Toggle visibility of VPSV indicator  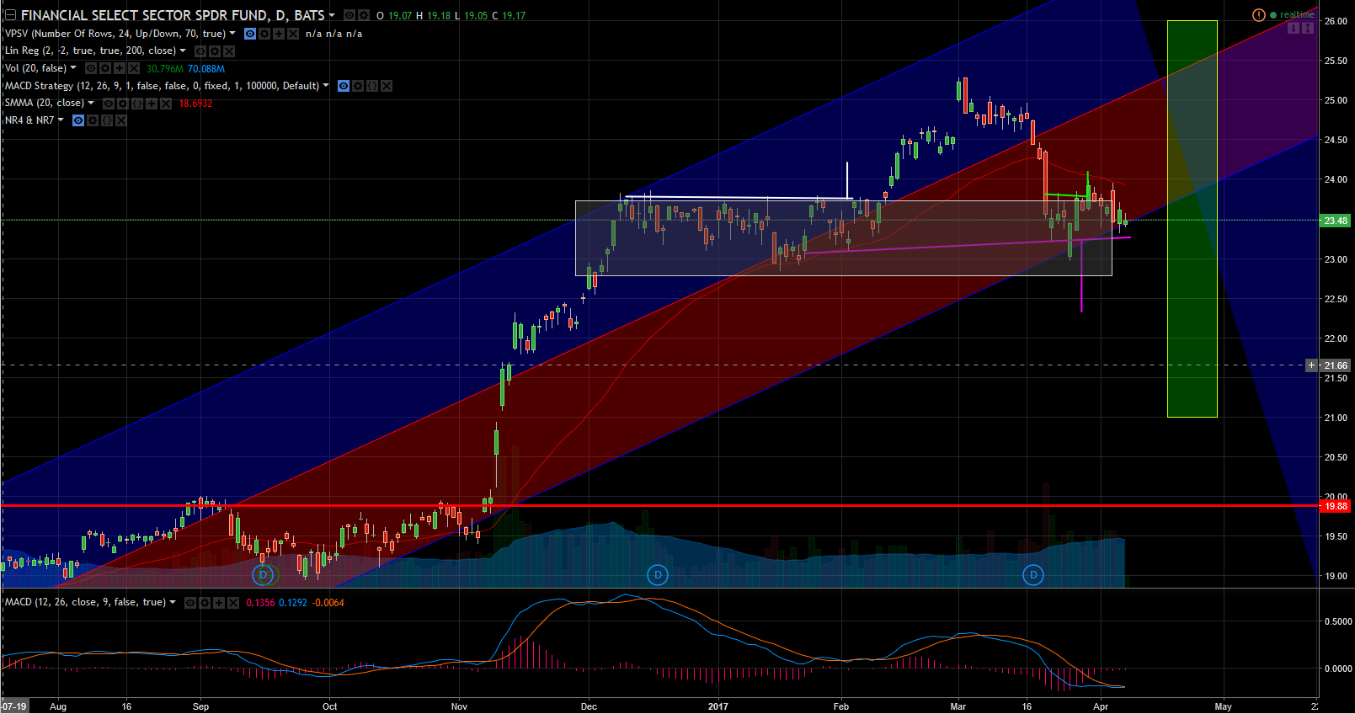tap(250, 34)
